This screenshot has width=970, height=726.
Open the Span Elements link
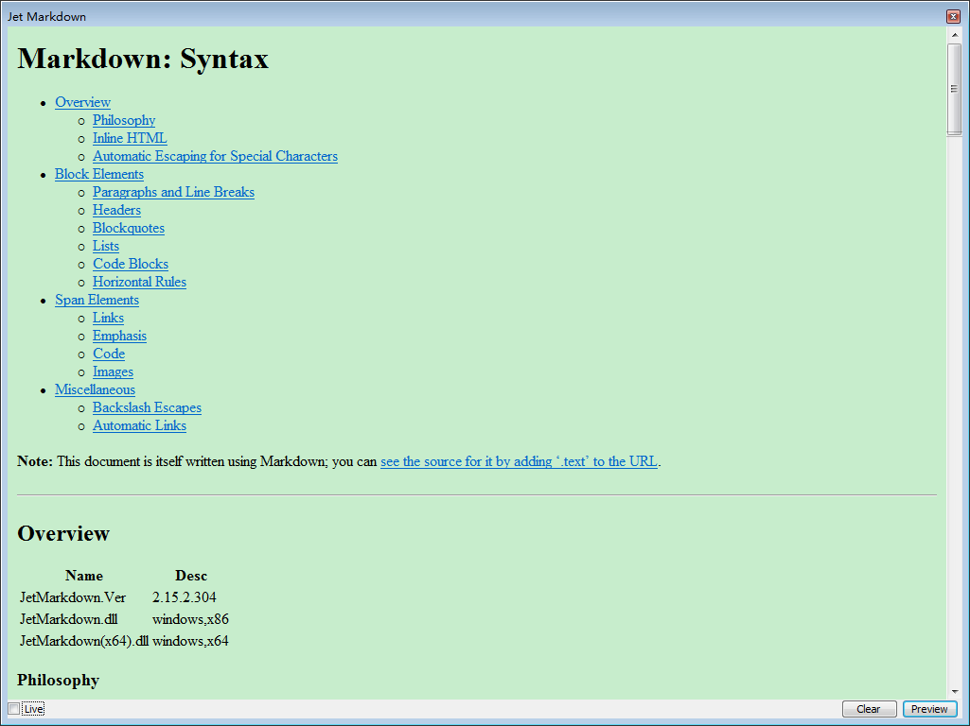[x=97, y=300]
